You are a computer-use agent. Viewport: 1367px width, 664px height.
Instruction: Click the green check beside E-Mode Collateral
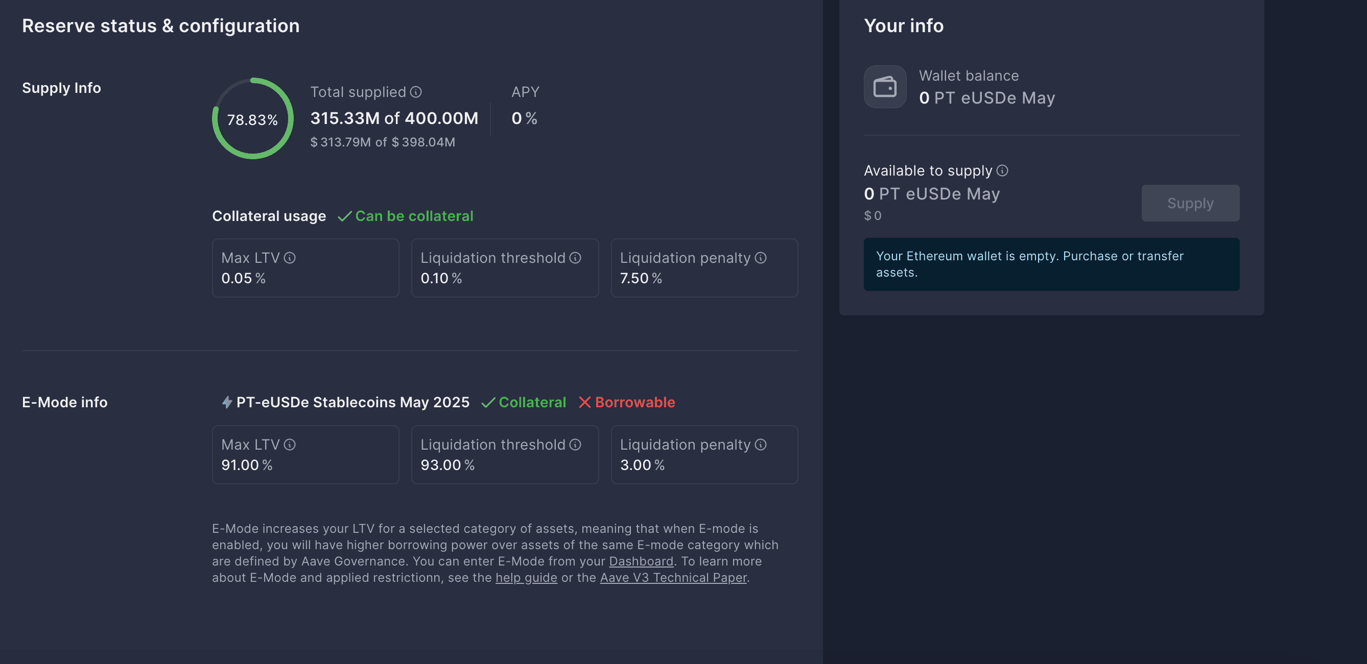tap(488, 403)
